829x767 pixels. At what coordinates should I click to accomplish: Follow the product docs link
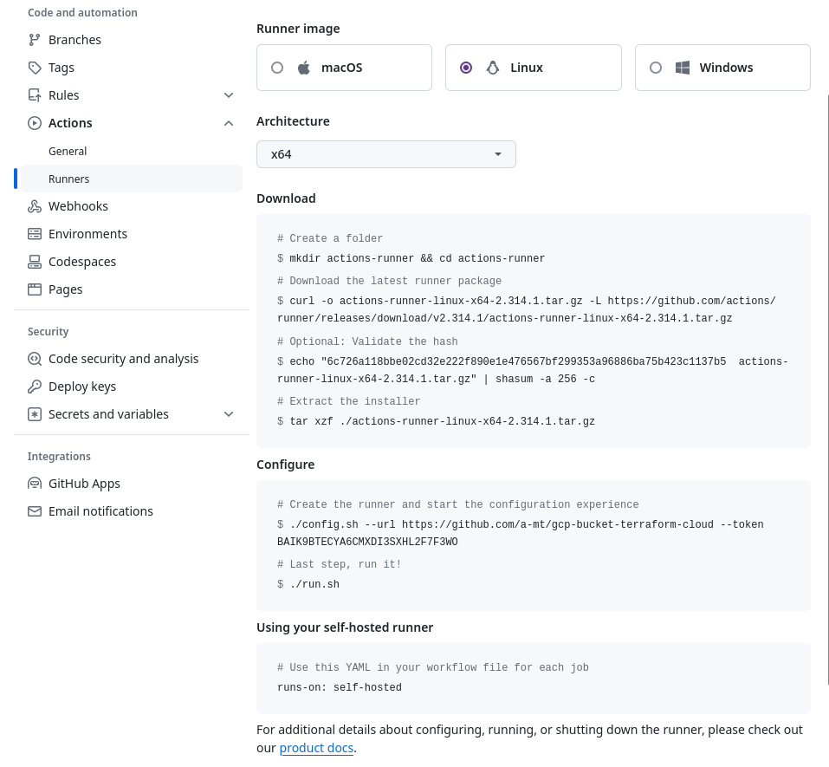tap(316, 747)
